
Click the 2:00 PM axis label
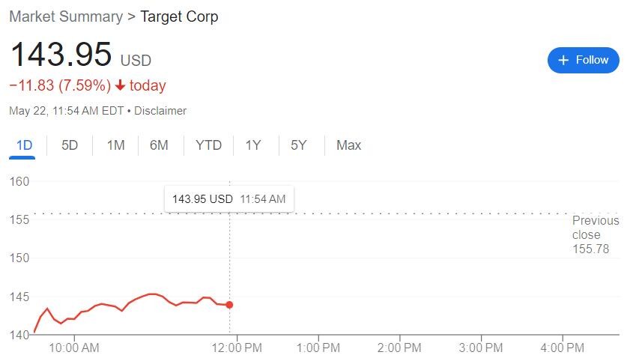pos(400,348)
